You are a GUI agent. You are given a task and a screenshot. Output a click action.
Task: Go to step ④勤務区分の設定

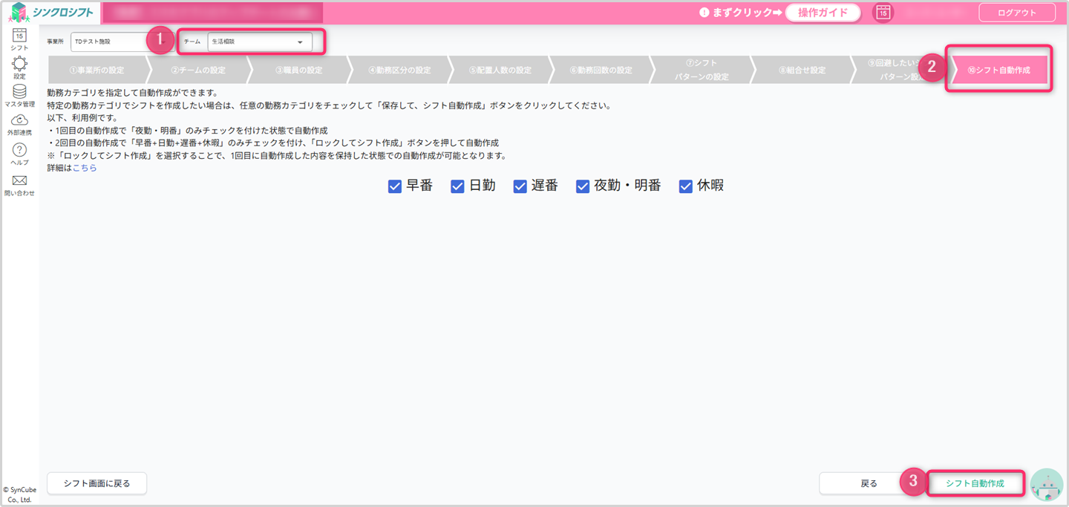(399, 71)
